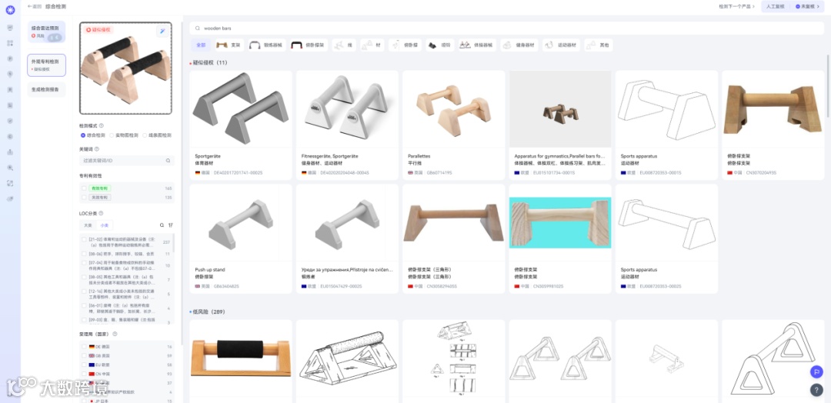
Task: Open the bottom sidebar icon
Action: tap(10, 198)
